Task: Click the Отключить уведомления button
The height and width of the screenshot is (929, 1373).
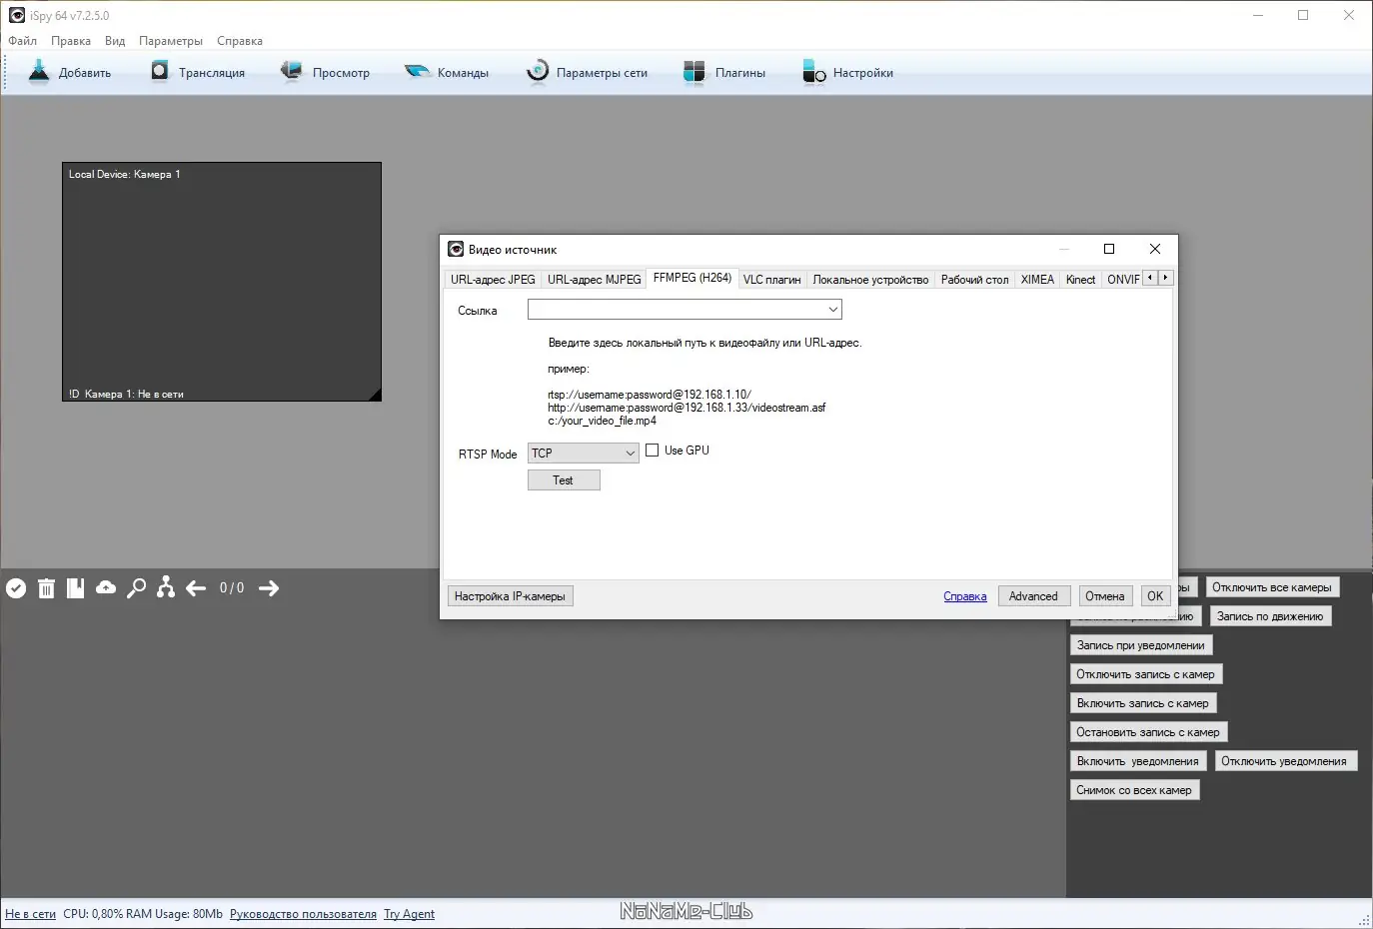Action: tap(1284, 761)
